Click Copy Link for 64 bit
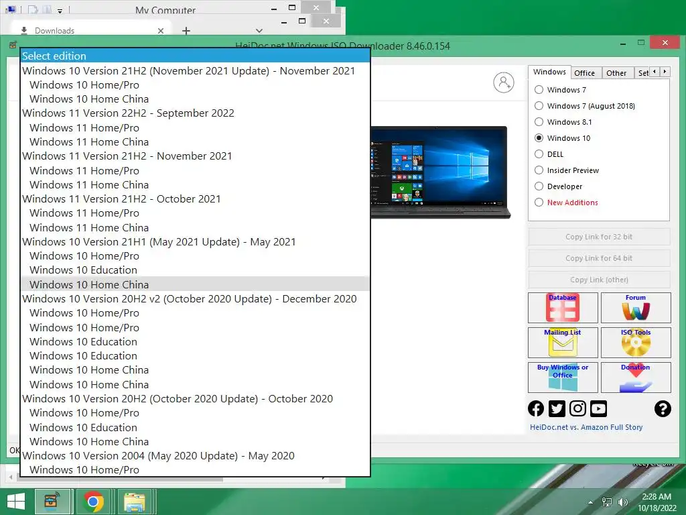Image resolution: width=686 pixels, height=515 pixels. click(x=599, y=258)
